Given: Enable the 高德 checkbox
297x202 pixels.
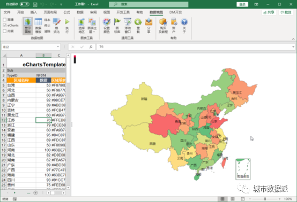Looking at the screenshot, I should point(5,20).
